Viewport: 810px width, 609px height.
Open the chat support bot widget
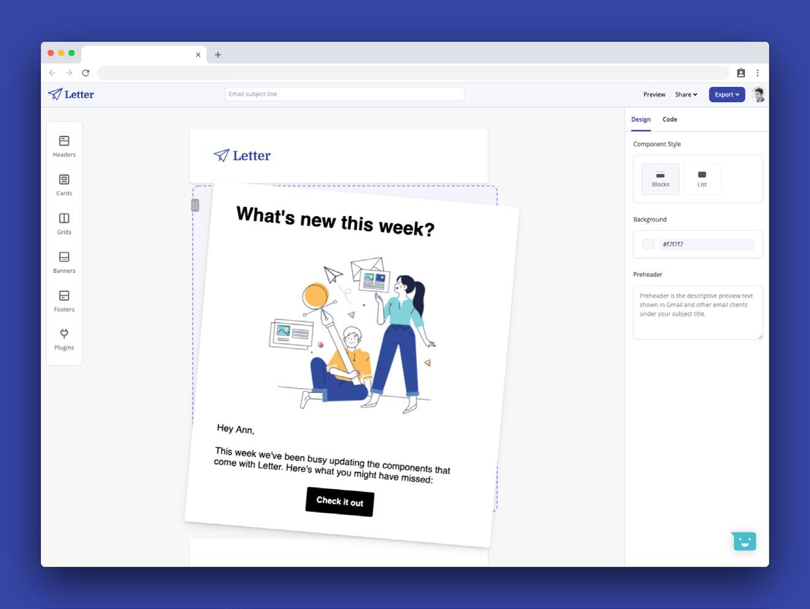click(x=744, y=541)
